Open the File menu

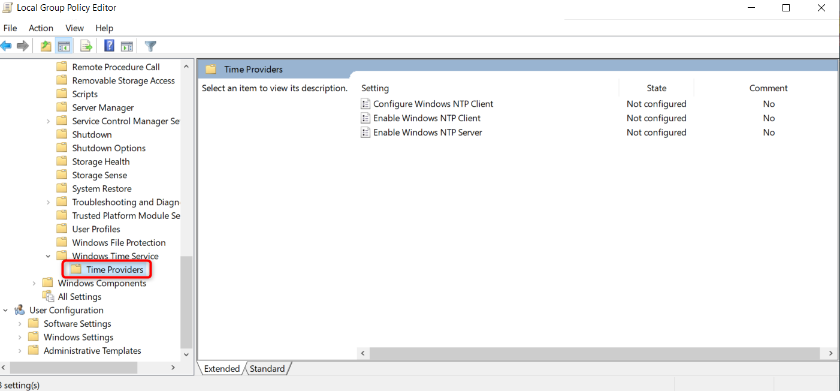tap(10, 28)
